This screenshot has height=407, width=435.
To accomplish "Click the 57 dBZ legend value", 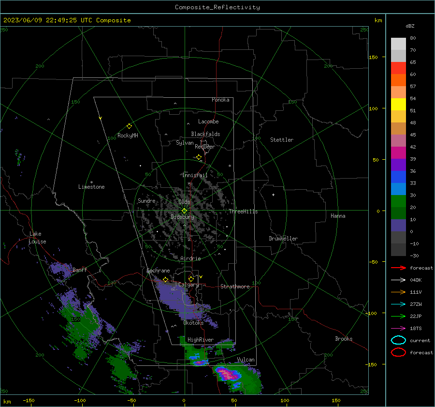I will [x=413, y=87].
